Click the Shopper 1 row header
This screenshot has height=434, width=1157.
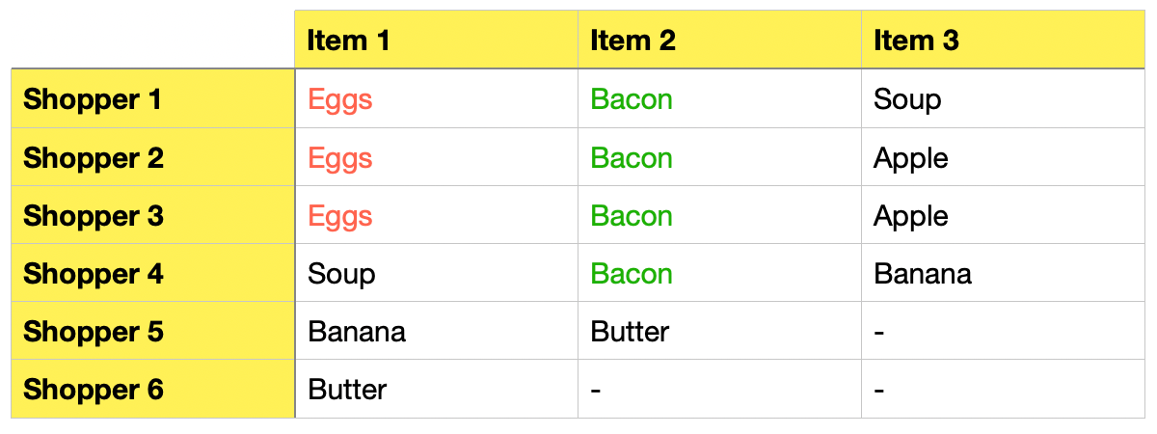click(x=152, y=99)
